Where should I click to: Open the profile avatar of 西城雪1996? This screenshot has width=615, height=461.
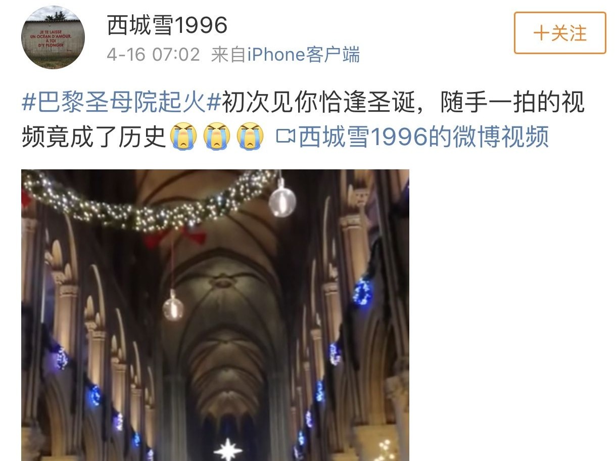pos(53,37)
